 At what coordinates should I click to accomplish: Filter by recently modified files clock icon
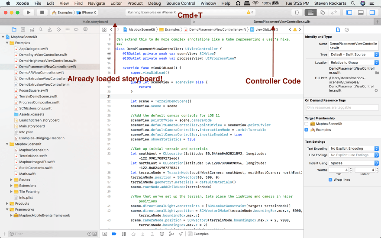tap(90, 234)
